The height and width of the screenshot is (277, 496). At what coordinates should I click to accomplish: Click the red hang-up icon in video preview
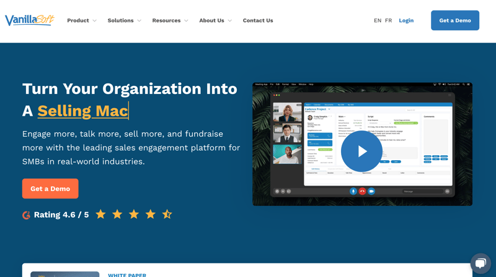pos(362,191)
